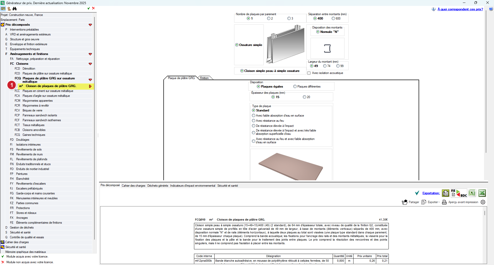This screenshot has width=494, height=265.
Task: Select De résistance élevée à l'impact option
Action: tap(254, 126)
